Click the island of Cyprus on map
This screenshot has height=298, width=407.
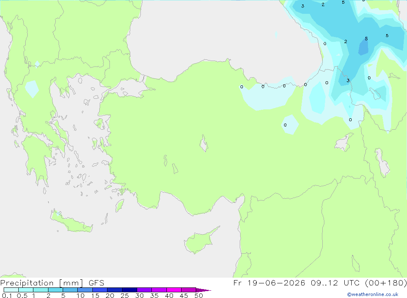(x=199, y=242)
